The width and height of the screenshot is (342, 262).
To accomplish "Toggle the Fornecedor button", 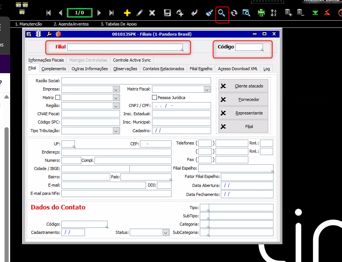I will pos(243,99).
